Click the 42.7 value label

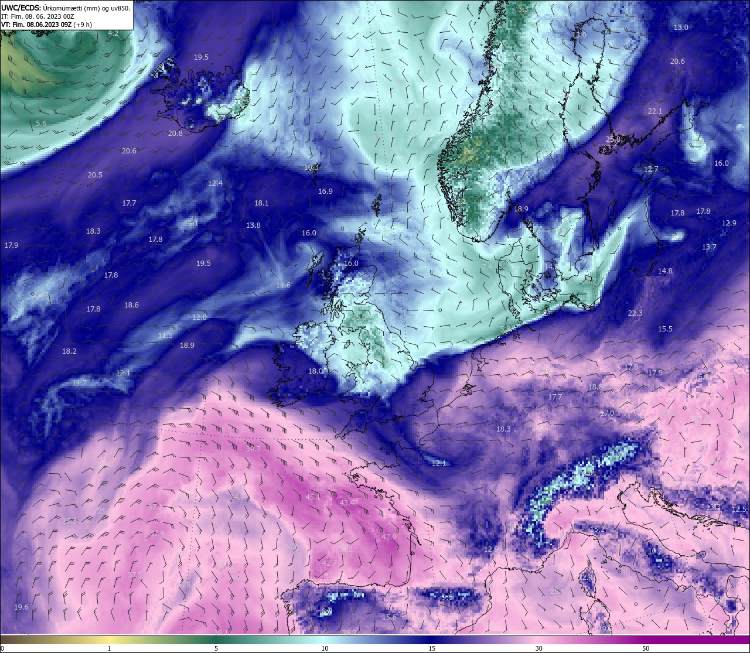(x=329, y=562)
